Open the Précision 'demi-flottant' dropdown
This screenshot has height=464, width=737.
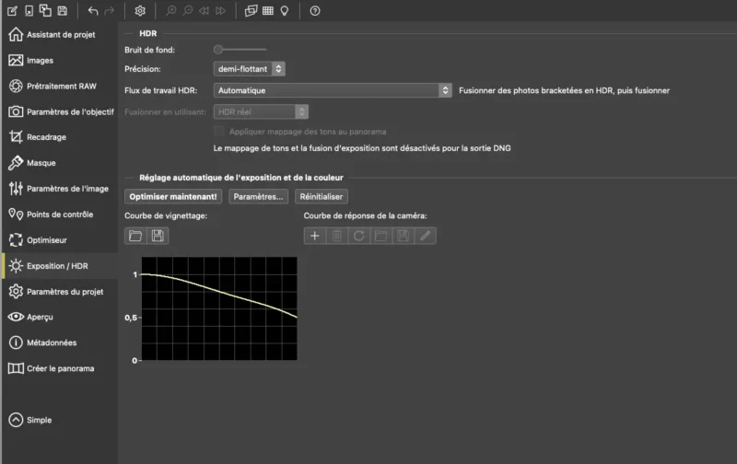249,69
